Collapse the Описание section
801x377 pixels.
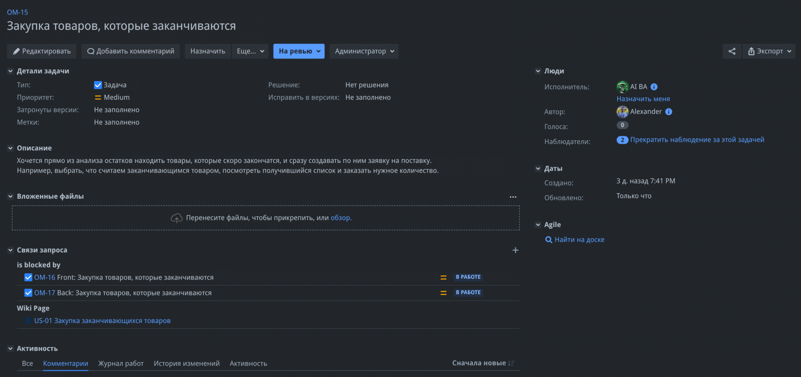pyautogui.click(x=10, y=148)
